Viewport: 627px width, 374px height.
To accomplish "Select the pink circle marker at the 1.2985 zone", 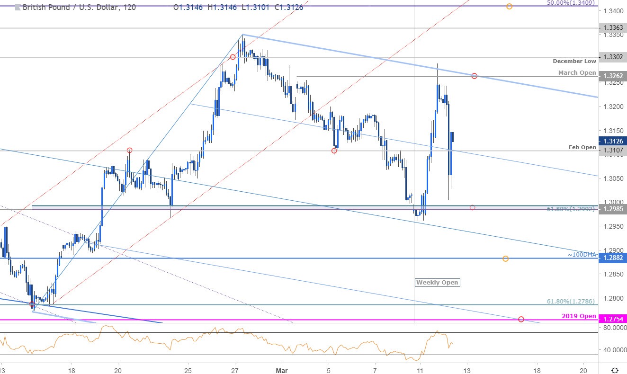I will 472,207.
